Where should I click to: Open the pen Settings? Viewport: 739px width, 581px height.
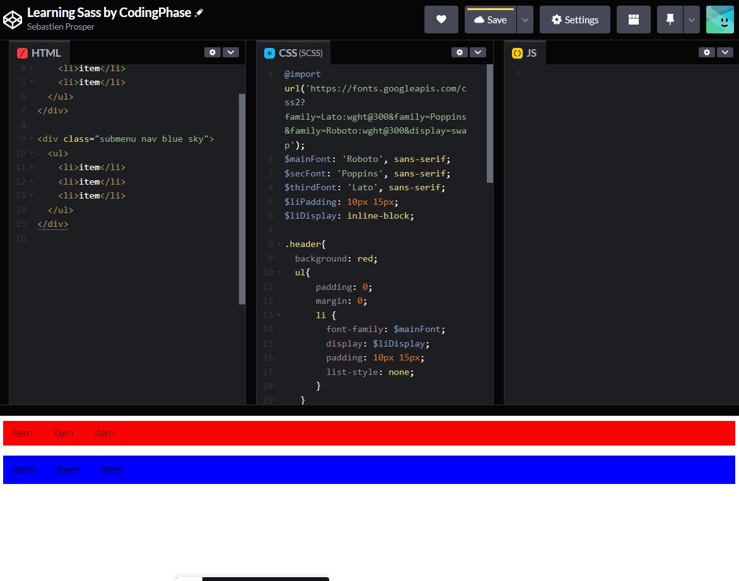click(x=574, y=20)
